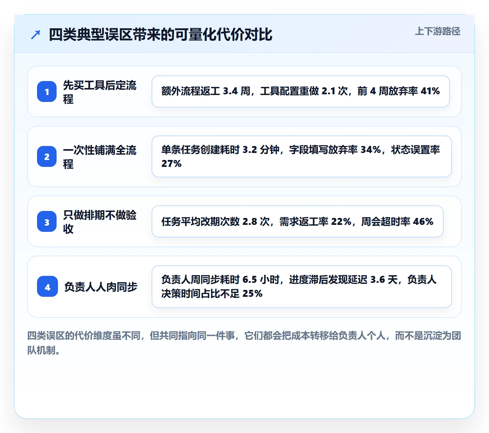The width and height of the screenshot is (489, 433).
Task: Click the trending arrow icon beside the title
Action: 36,35
